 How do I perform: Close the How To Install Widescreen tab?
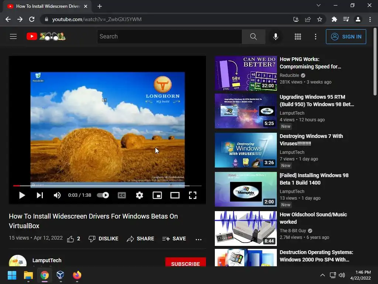(86, 7)
